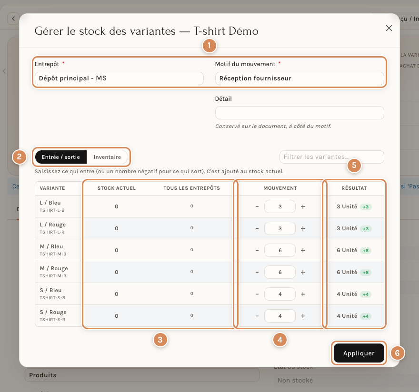Viewport: 419px width, 392px height.
Task: Click the VARIANTE column header
Action: 52,188
